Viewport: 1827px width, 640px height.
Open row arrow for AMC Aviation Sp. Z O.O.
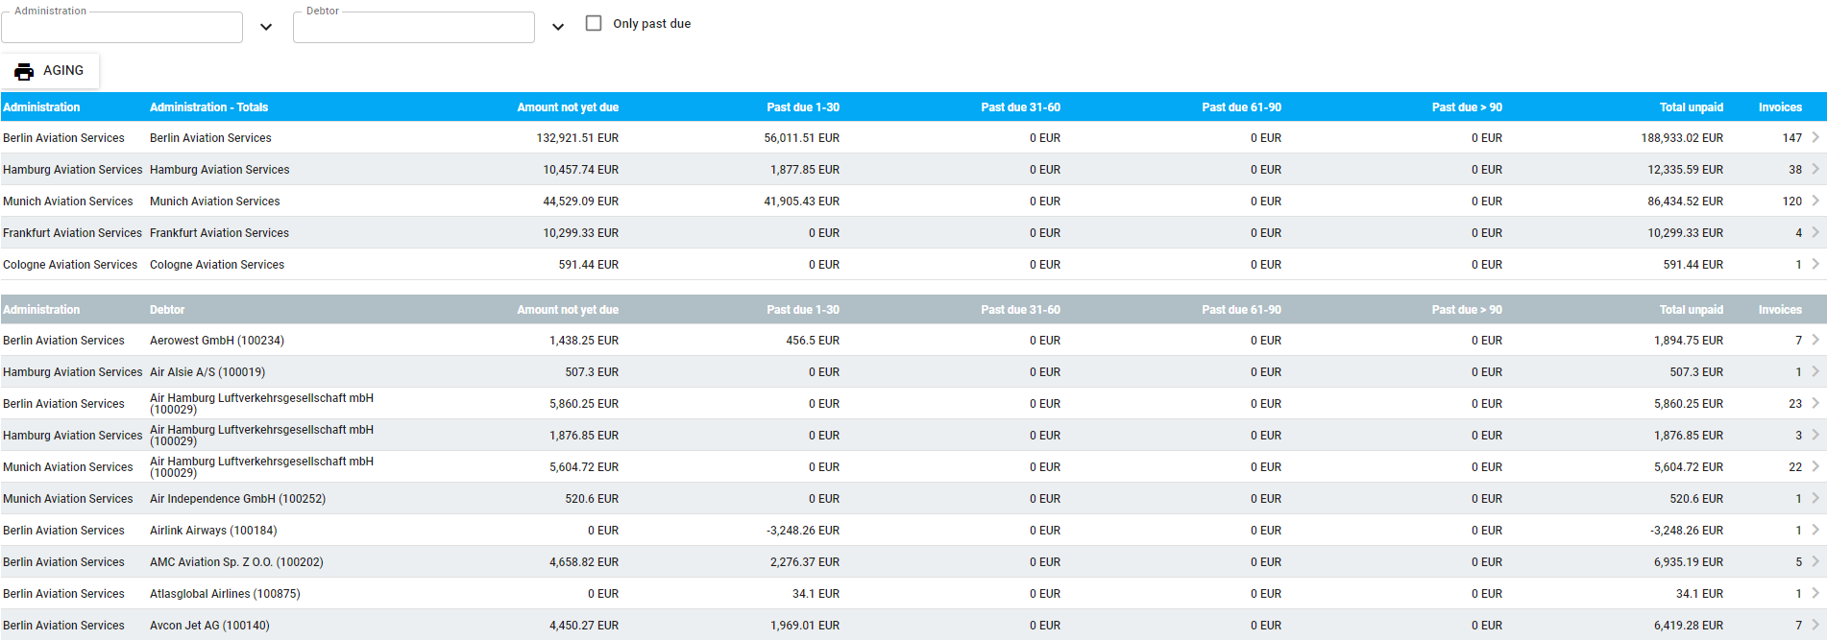point(1815,561)
